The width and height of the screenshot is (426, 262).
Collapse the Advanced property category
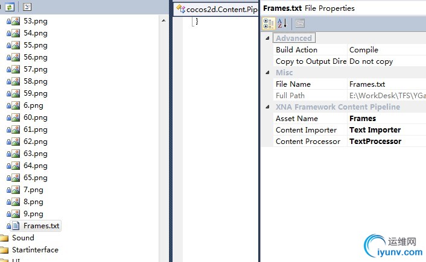click(268, 39)
